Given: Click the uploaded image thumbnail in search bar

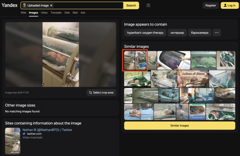Looking at the screenshot, I should [24, 5].
